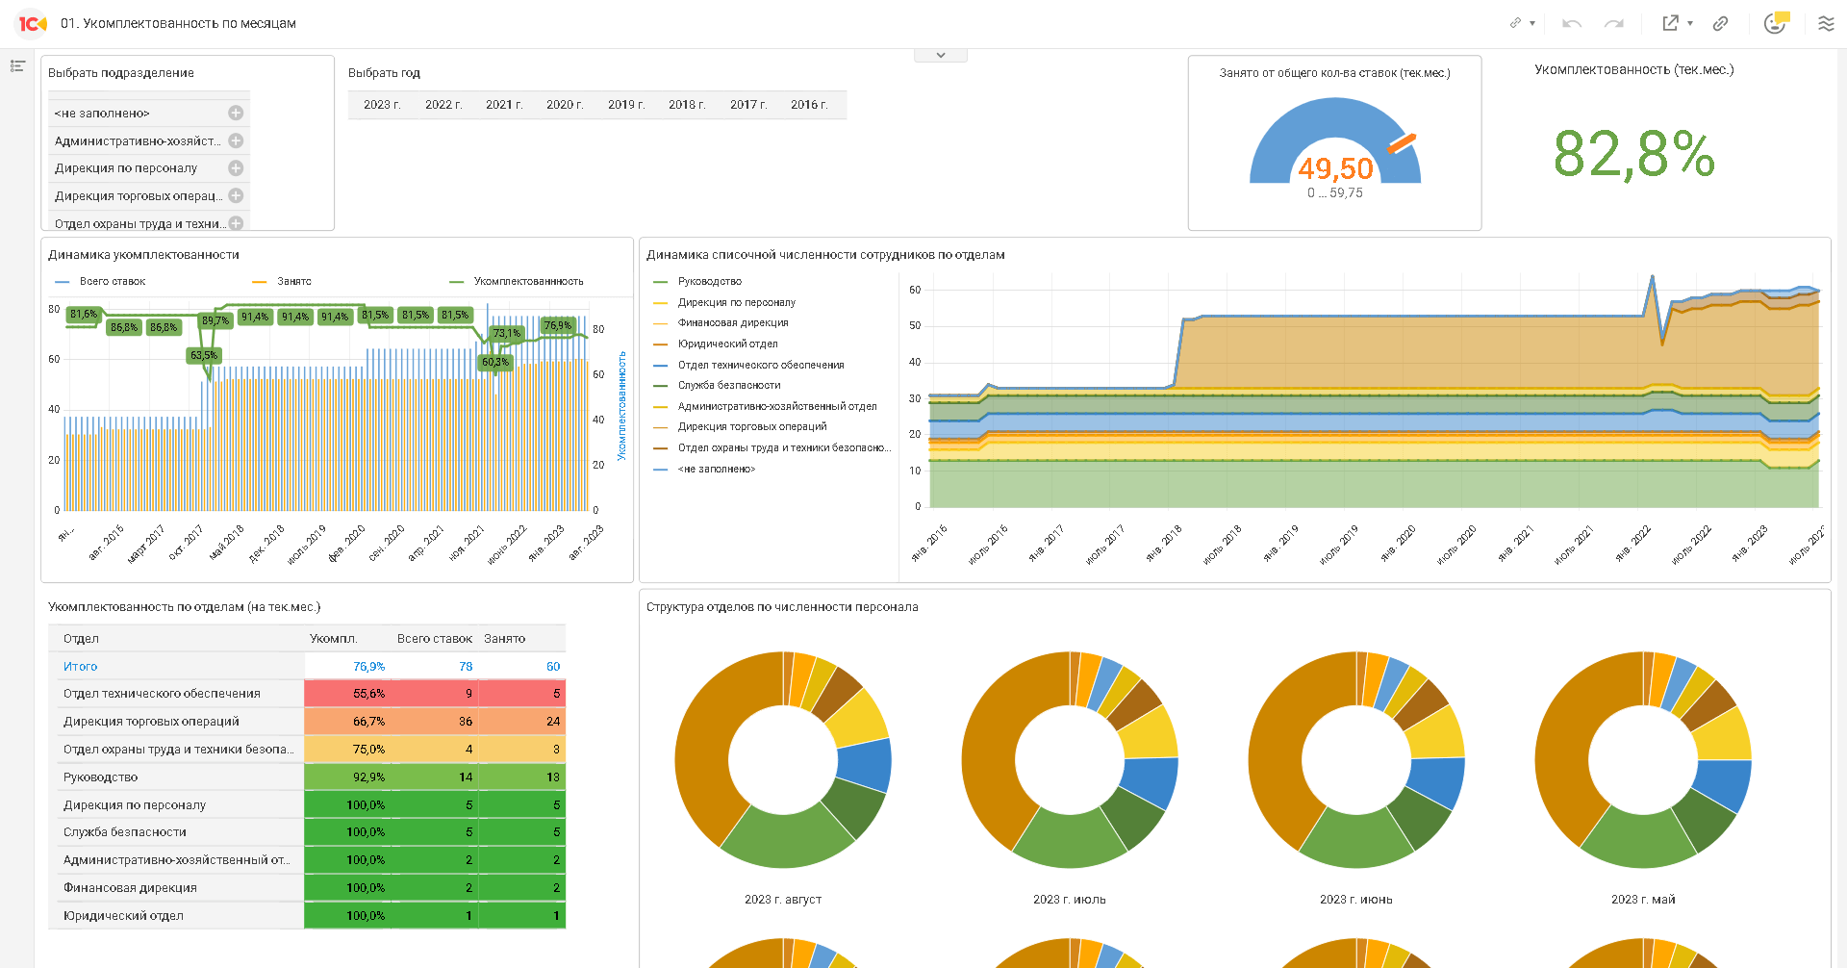Screen dimensions: 1847x968
Task: Select year 2023 г. filter
Action: click(382, 104)
